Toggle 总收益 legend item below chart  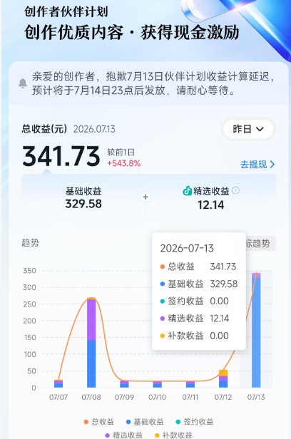pos(99,422)
